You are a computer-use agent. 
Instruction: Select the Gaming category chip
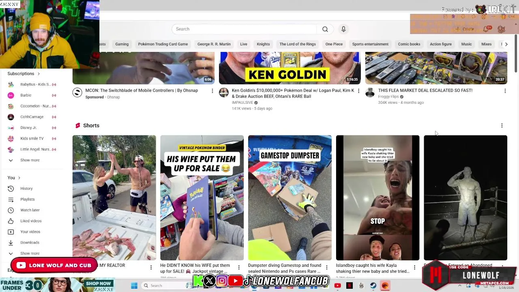pyautogui.click(x=122, y=44)
